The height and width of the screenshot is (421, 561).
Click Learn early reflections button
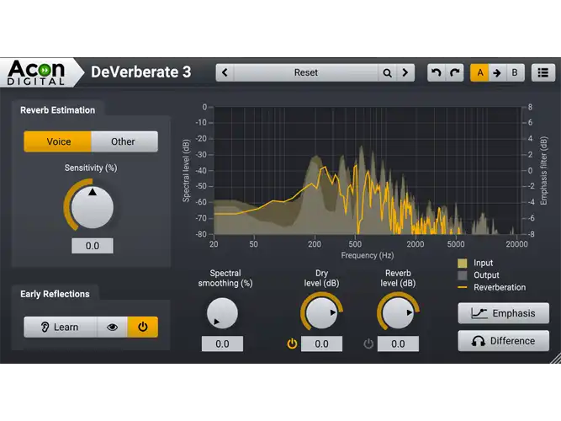point(61,327)
